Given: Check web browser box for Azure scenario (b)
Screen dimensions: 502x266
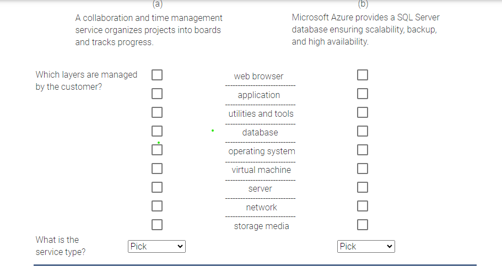Looking at the screenshot, I should tap(363, 75).
